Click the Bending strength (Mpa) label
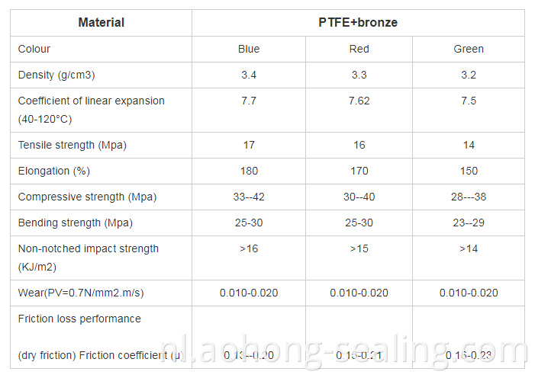The width and height of the screenshot is (535, 378). 75,223
